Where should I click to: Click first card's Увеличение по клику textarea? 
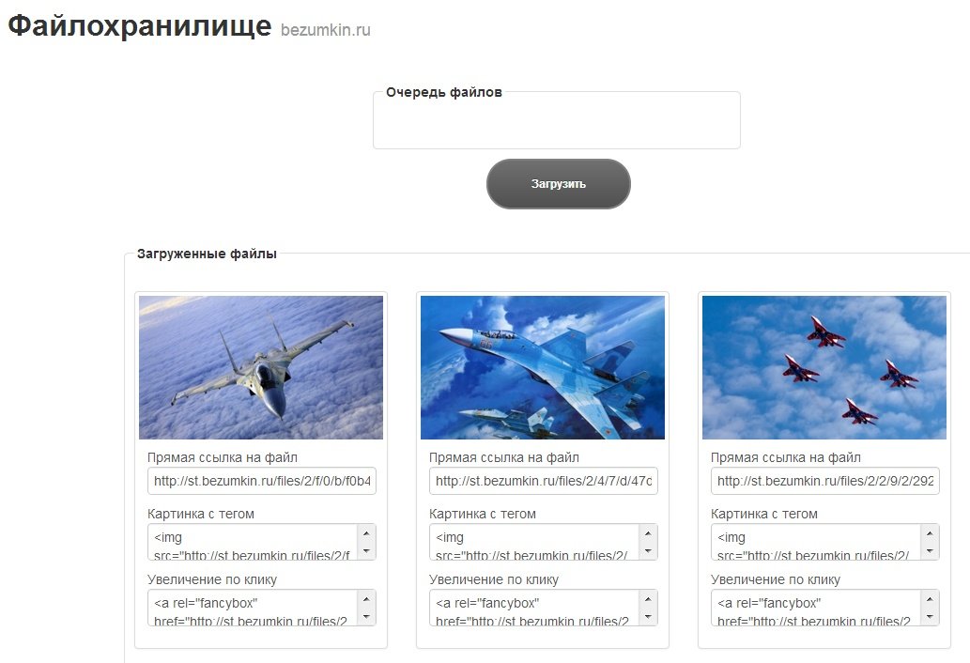253,608
